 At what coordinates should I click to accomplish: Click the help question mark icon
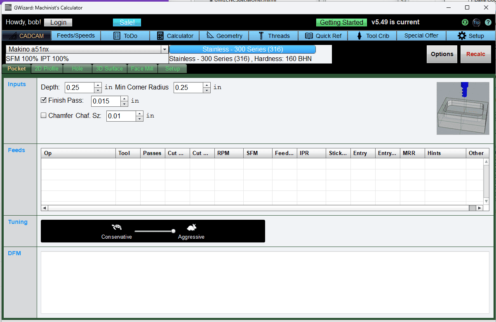(489, 22)
